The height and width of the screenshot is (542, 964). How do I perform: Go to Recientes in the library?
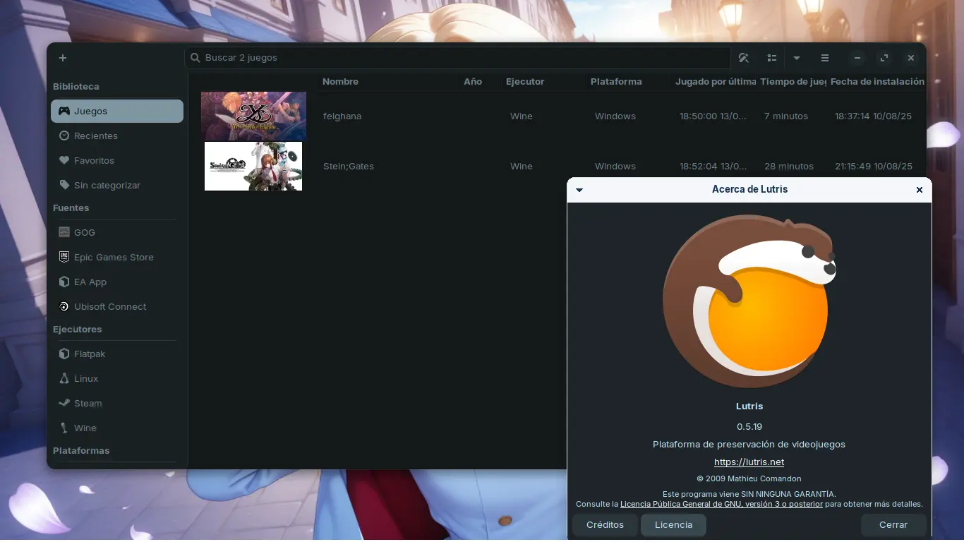coord(95,135)
